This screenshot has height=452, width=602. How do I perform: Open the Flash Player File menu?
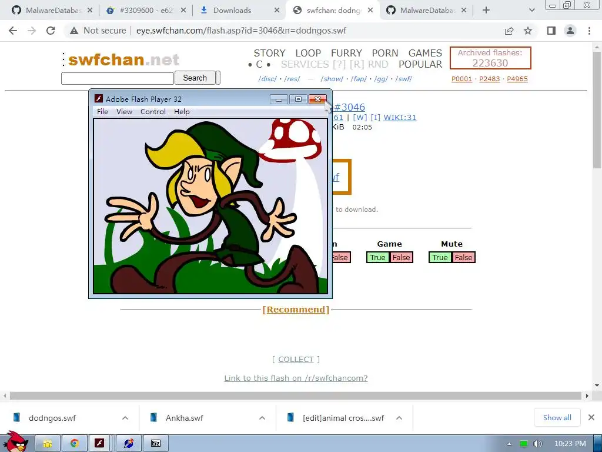point(102,111)
